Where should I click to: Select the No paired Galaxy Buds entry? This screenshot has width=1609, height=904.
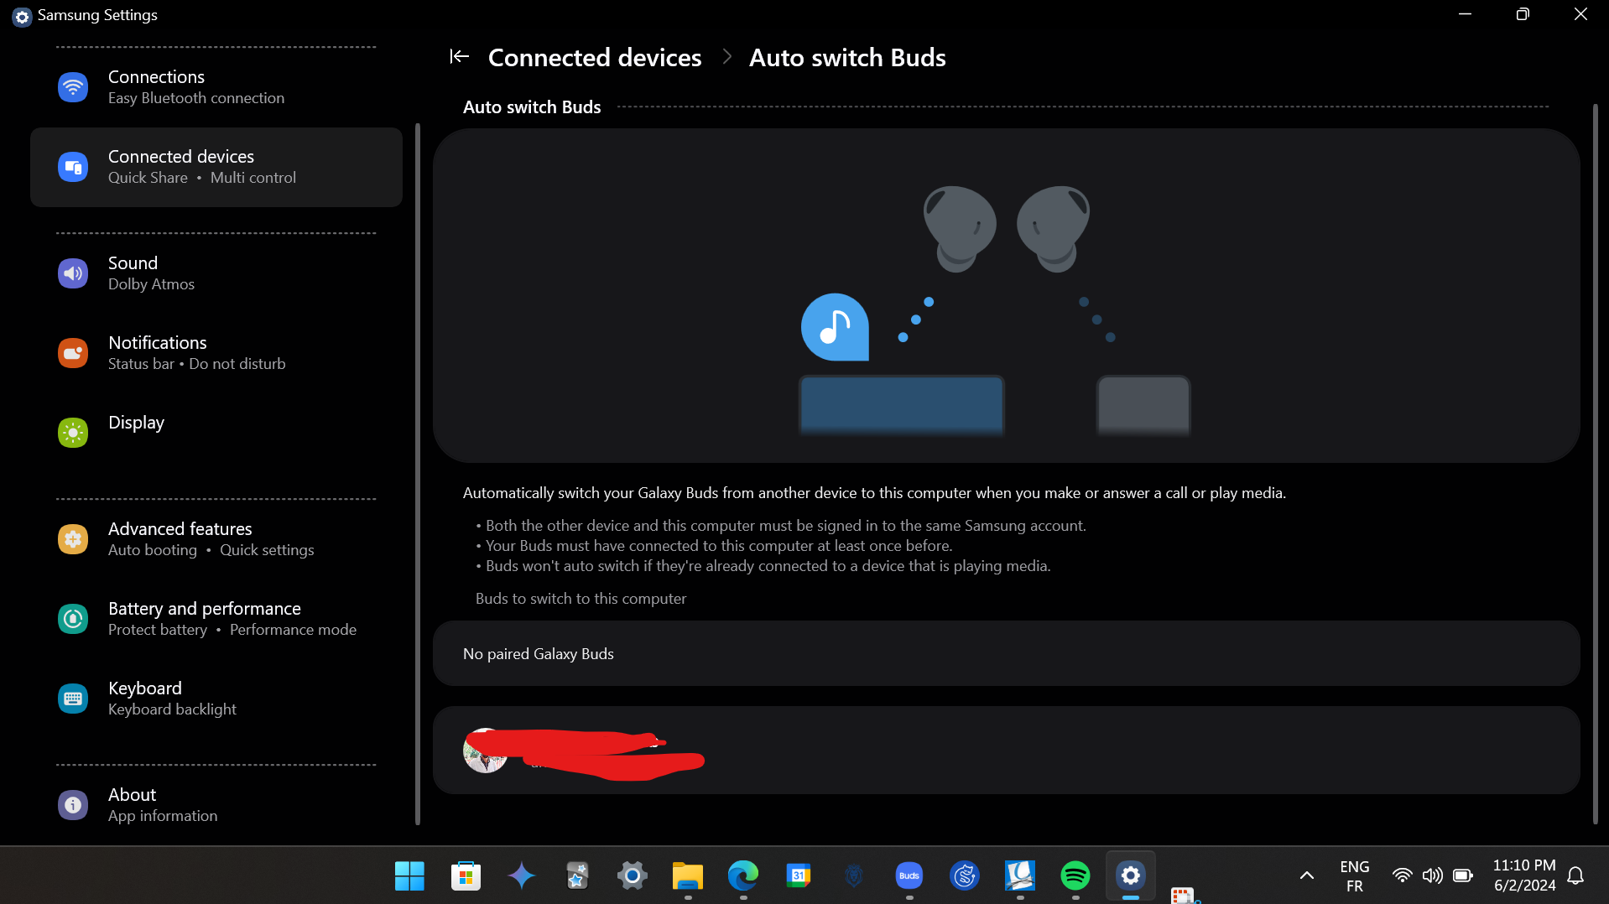(x=538, y=653)
